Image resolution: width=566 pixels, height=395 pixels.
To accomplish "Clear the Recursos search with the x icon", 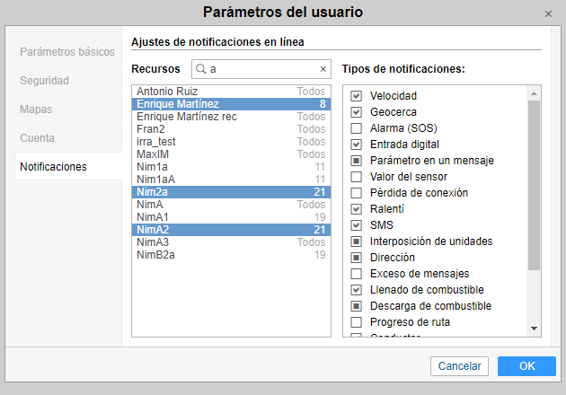I will coord(323,69).
